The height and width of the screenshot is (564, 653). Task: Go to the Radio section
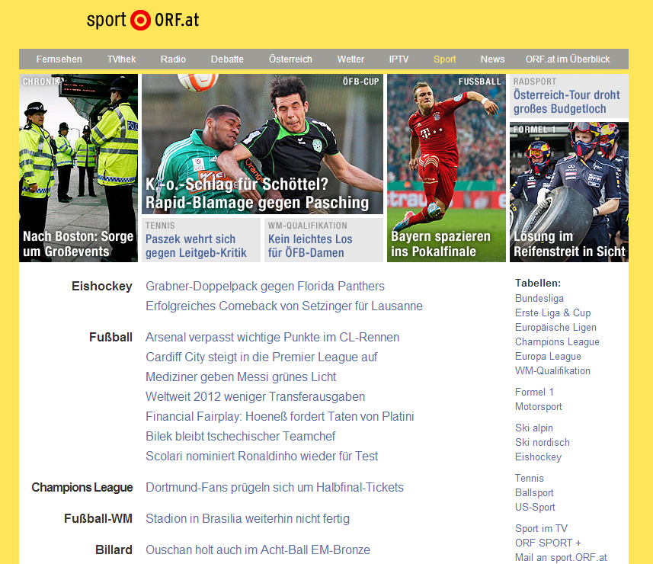[x=173, y=59]
